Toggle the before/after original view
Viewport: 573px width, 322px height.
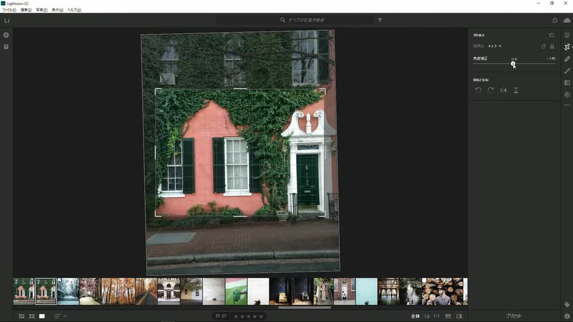[x=459, y=316]
